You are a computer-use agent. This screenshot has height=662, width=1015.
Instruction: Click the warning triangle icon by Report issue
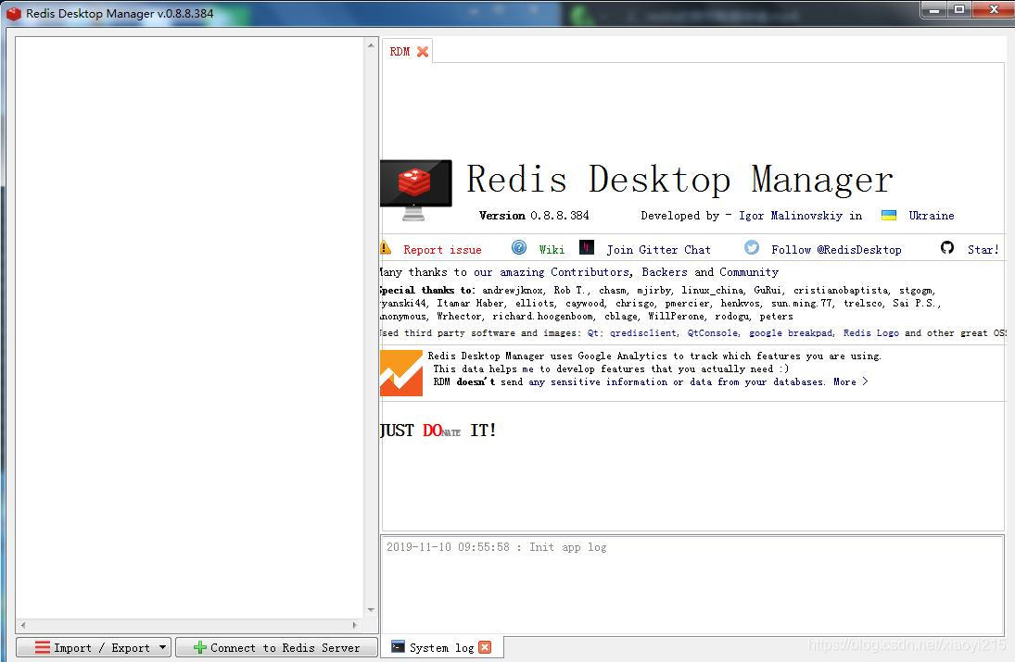pos(386,247)
